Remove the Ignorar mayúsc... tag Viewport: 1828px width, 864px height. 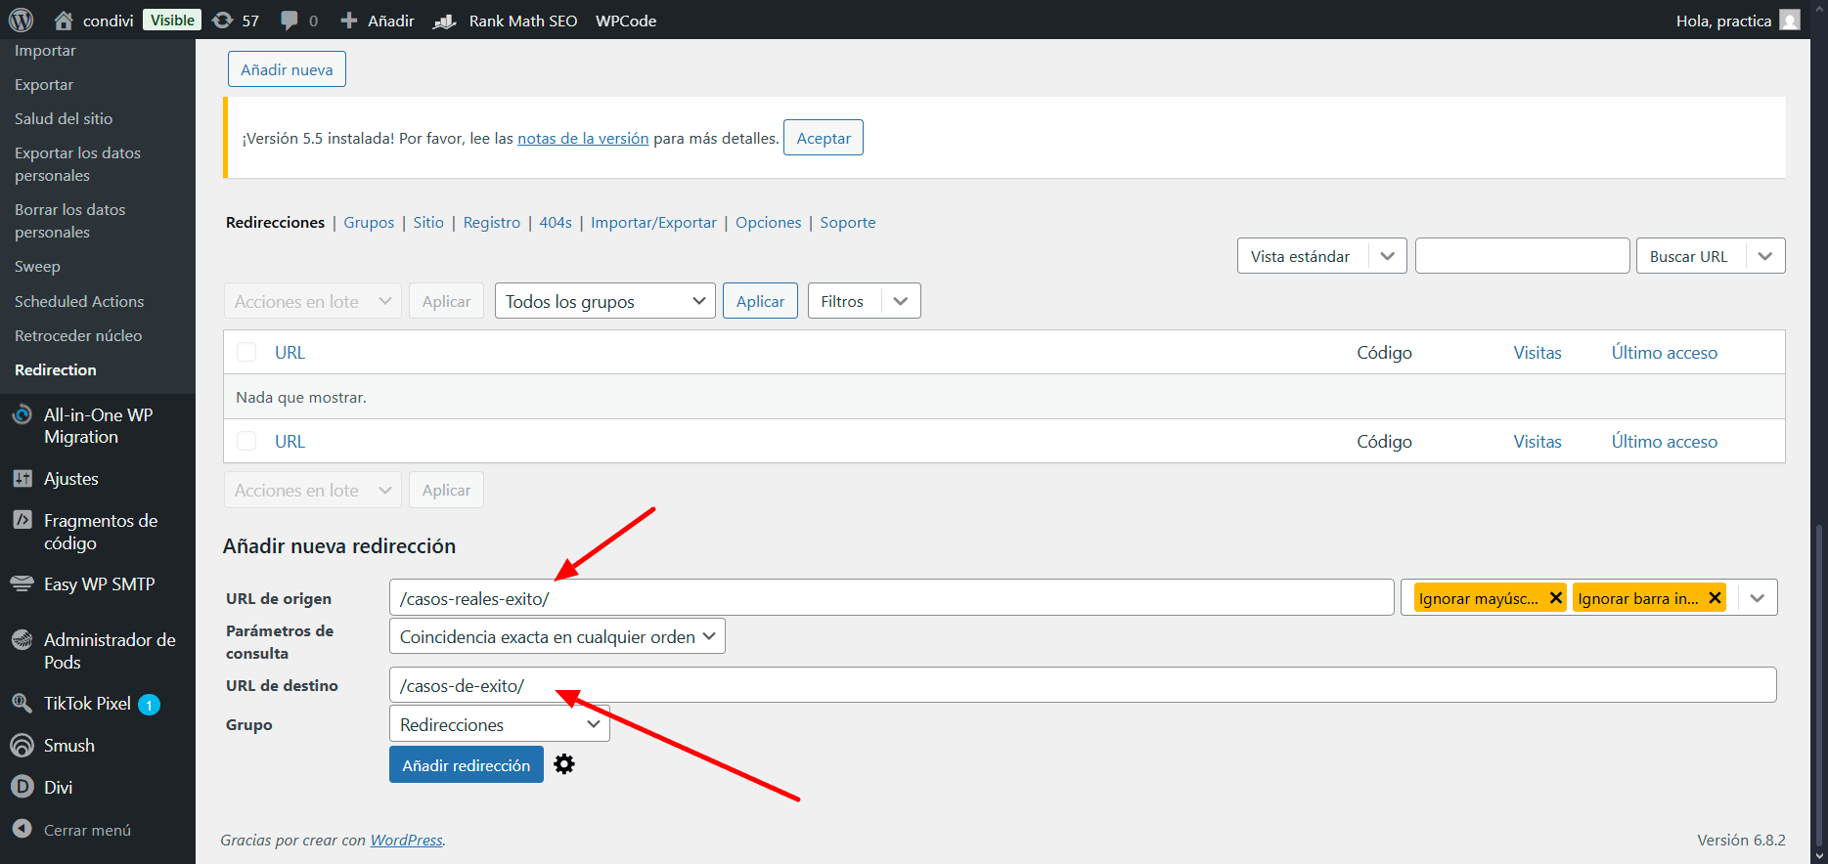pyautogui.click(x=1555, y=598)
